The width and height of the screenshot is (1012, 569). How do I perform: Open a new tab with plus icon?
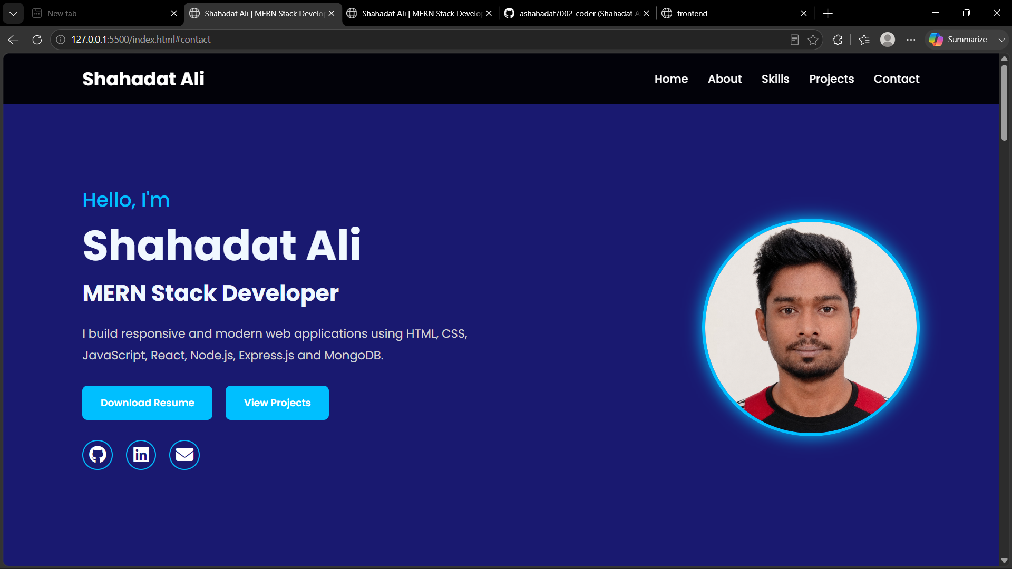828,14
